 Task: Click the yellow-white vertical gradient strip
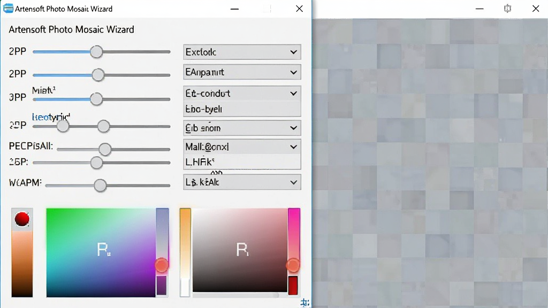coord(185,252)
